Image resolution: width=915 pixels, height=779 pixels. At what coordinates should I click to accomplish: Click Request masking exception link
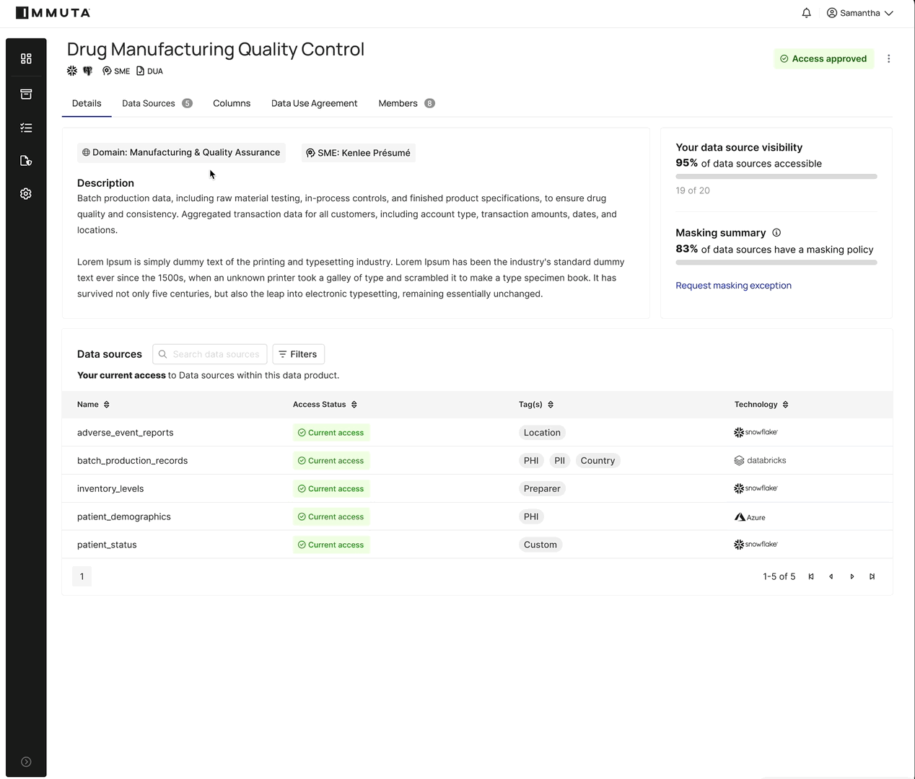tap(733, 286)
